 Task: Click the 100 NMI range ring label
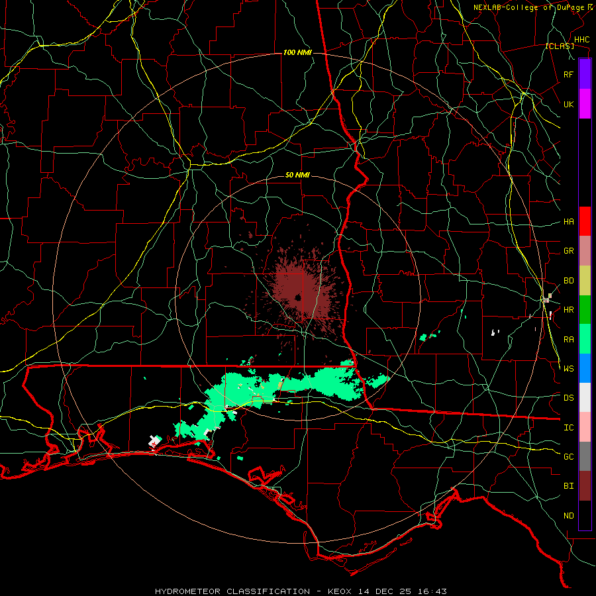click(x=297, y=52)
